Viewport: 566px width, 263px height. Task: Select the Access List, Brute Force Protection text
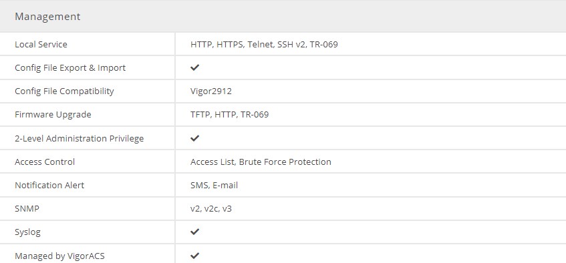coord(261,162)
